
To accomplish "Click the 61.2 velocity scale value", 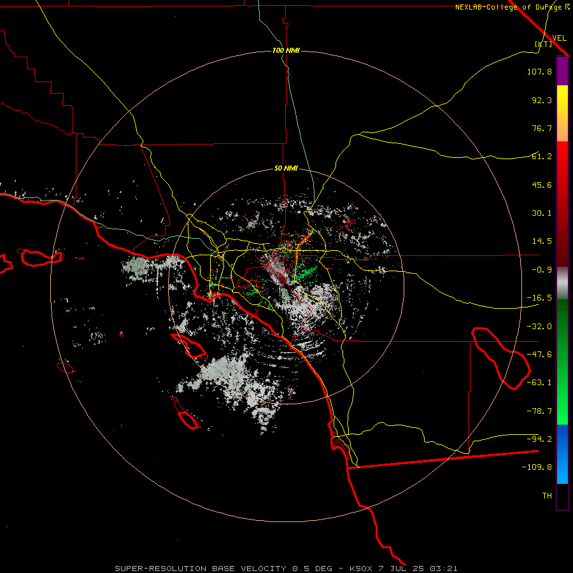I will click(x=542, y=157).
